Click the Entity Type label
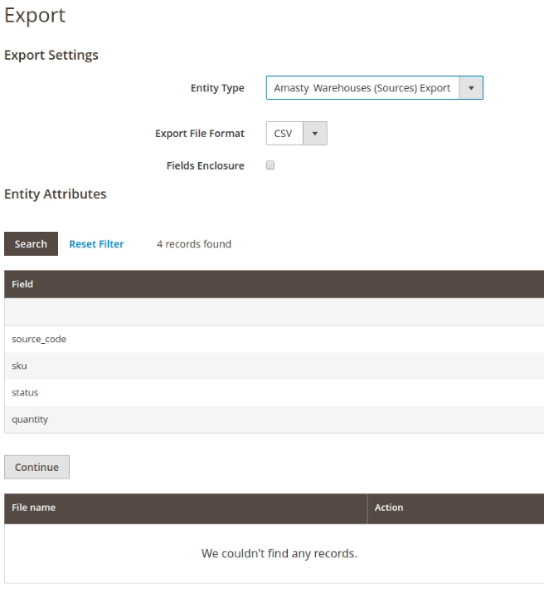The width and height of the screenshot is (544, 589). (x=217, y=88)
